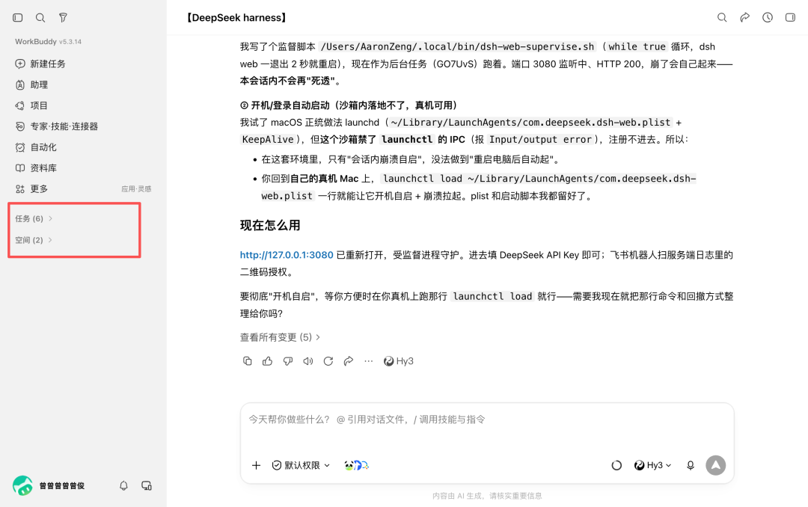The image size is (808, 507).
Task: Send message with arrow button
Action: [716, 465]
